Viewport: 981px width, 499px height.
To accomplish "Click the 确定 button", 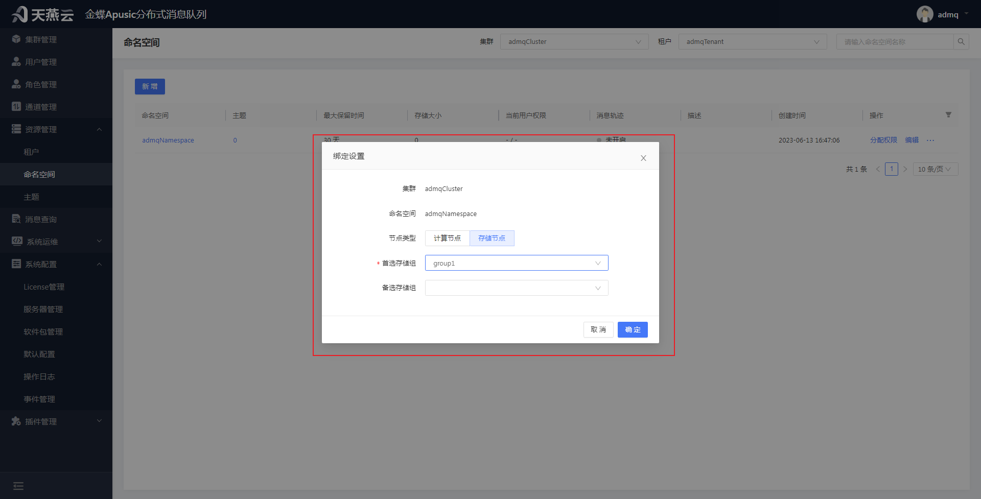I will [x=633, y=330].
